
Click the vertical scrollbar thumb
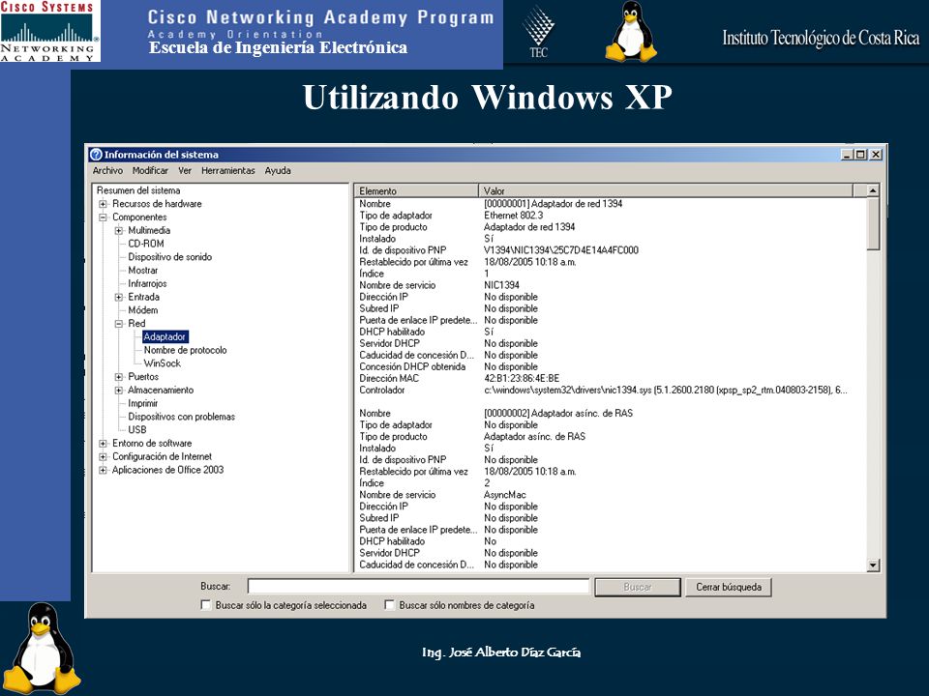873,223
